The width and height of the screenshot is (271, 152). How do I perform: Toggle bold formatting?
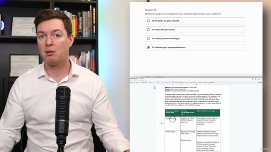click(x=162, y=82)
